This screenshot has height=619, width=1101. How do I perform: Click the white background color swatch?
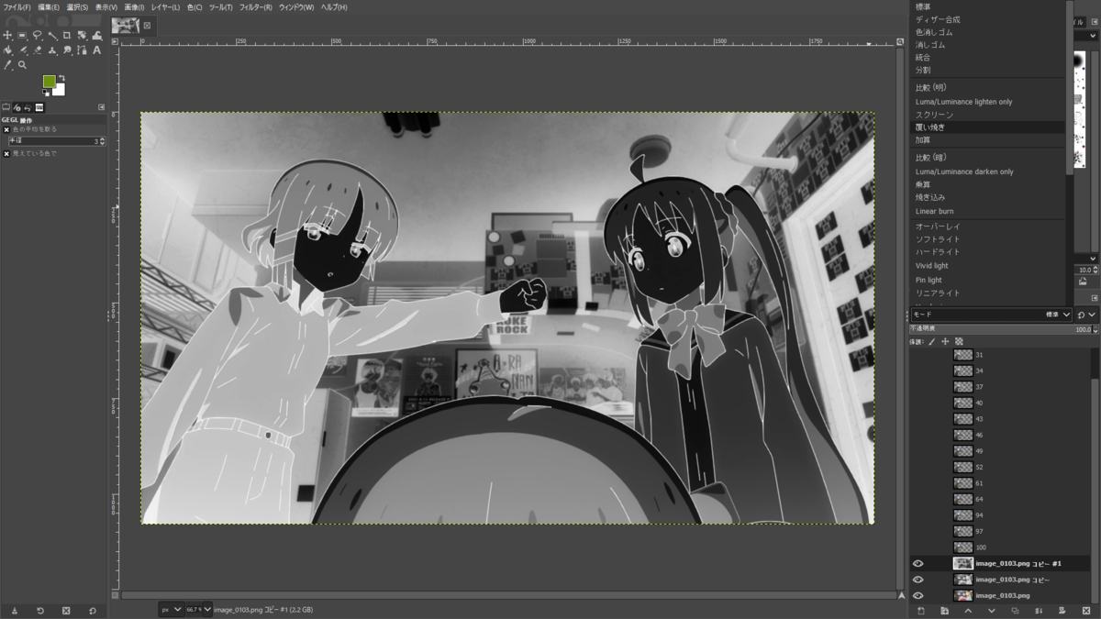[x=61, y=91]
